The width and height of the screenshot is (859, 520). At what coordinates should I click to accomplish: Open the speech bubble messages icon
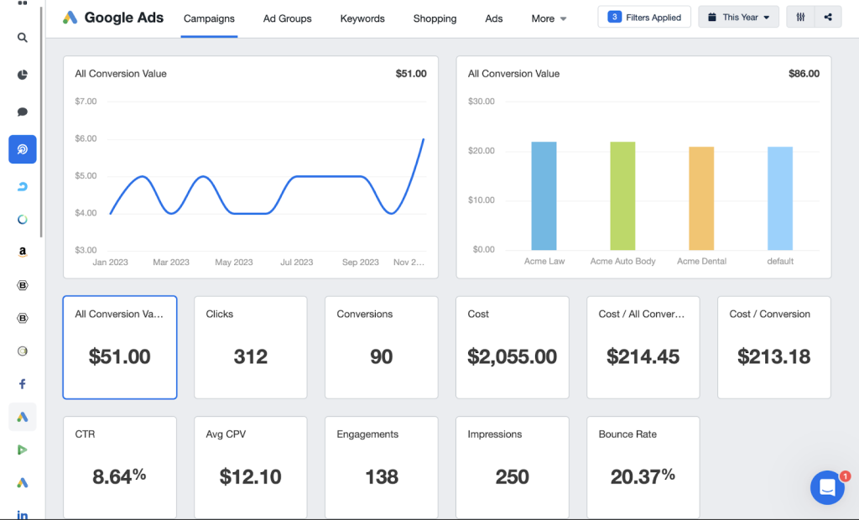(x=23, y=112)
